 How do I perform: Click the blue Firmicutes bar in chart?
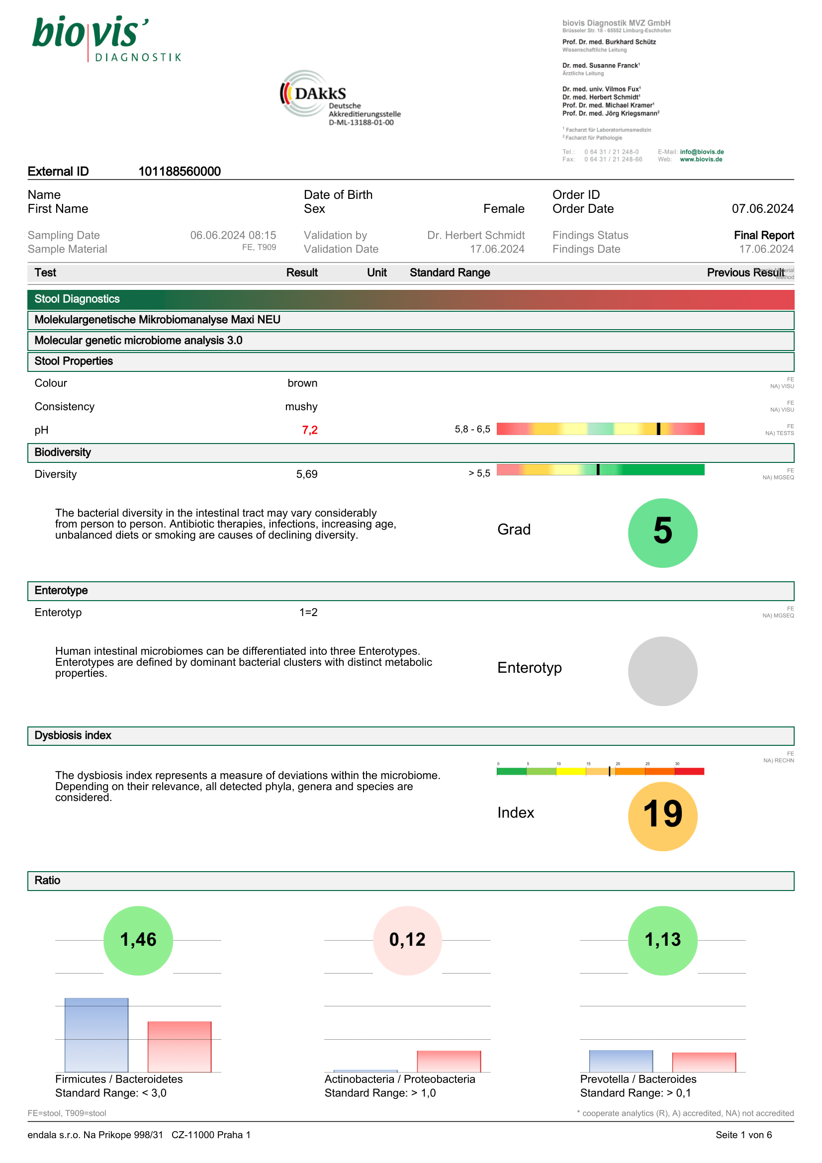[96, 1034]
